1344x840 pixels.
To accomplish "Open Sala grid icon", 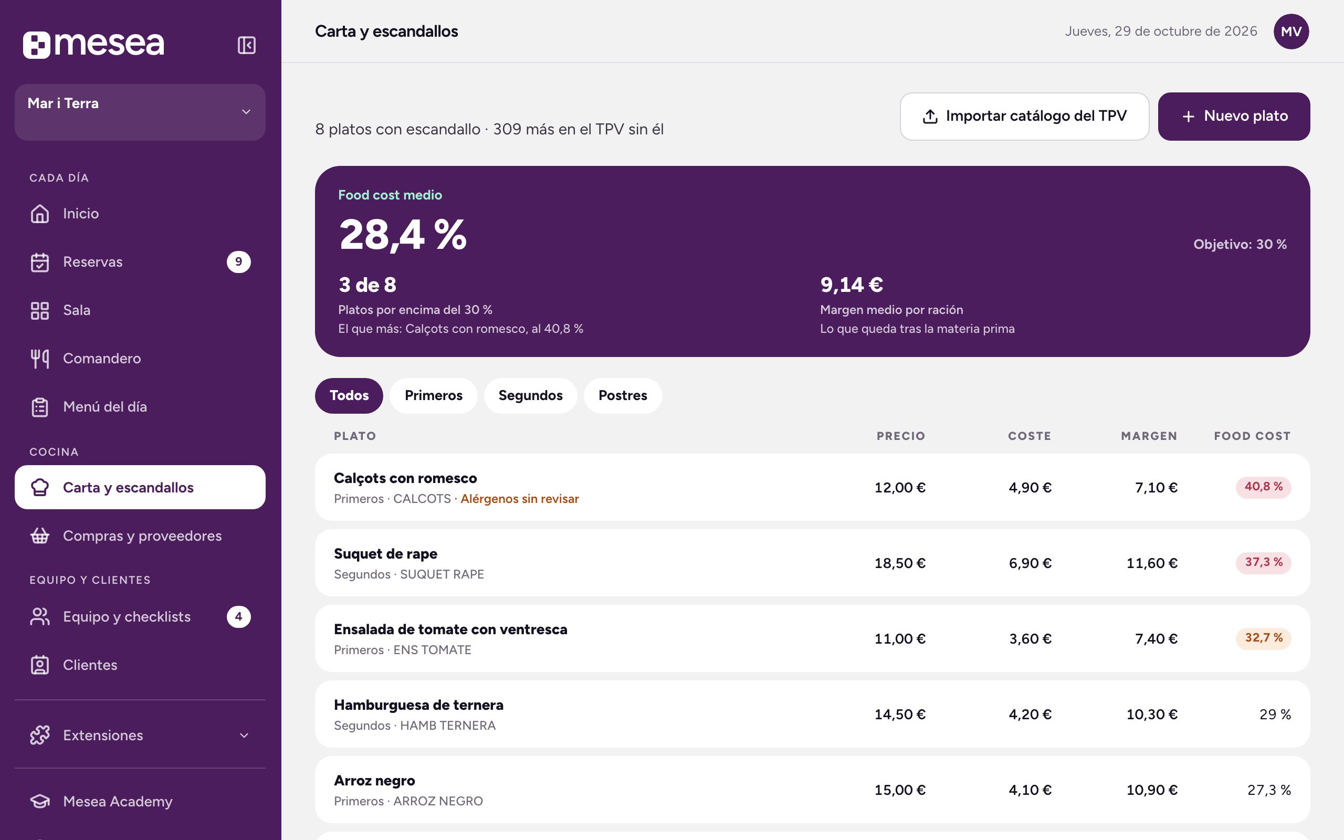I will pos(40,310).
